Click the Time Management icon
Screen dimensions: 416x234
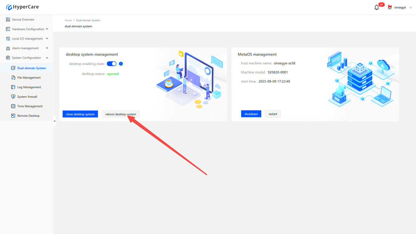pyautogui.click(x=13, y=106)
